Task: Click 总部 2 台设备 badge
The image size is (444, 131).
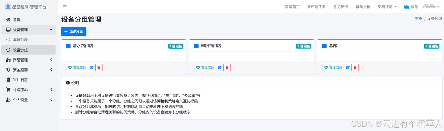Action: coord(432,46)
